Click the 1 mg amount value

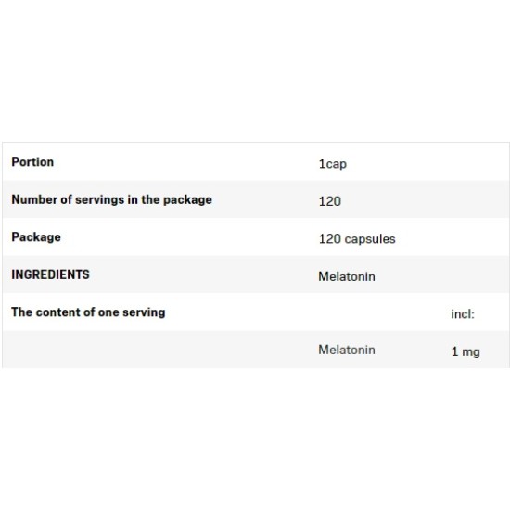click(x=465, y=352)
